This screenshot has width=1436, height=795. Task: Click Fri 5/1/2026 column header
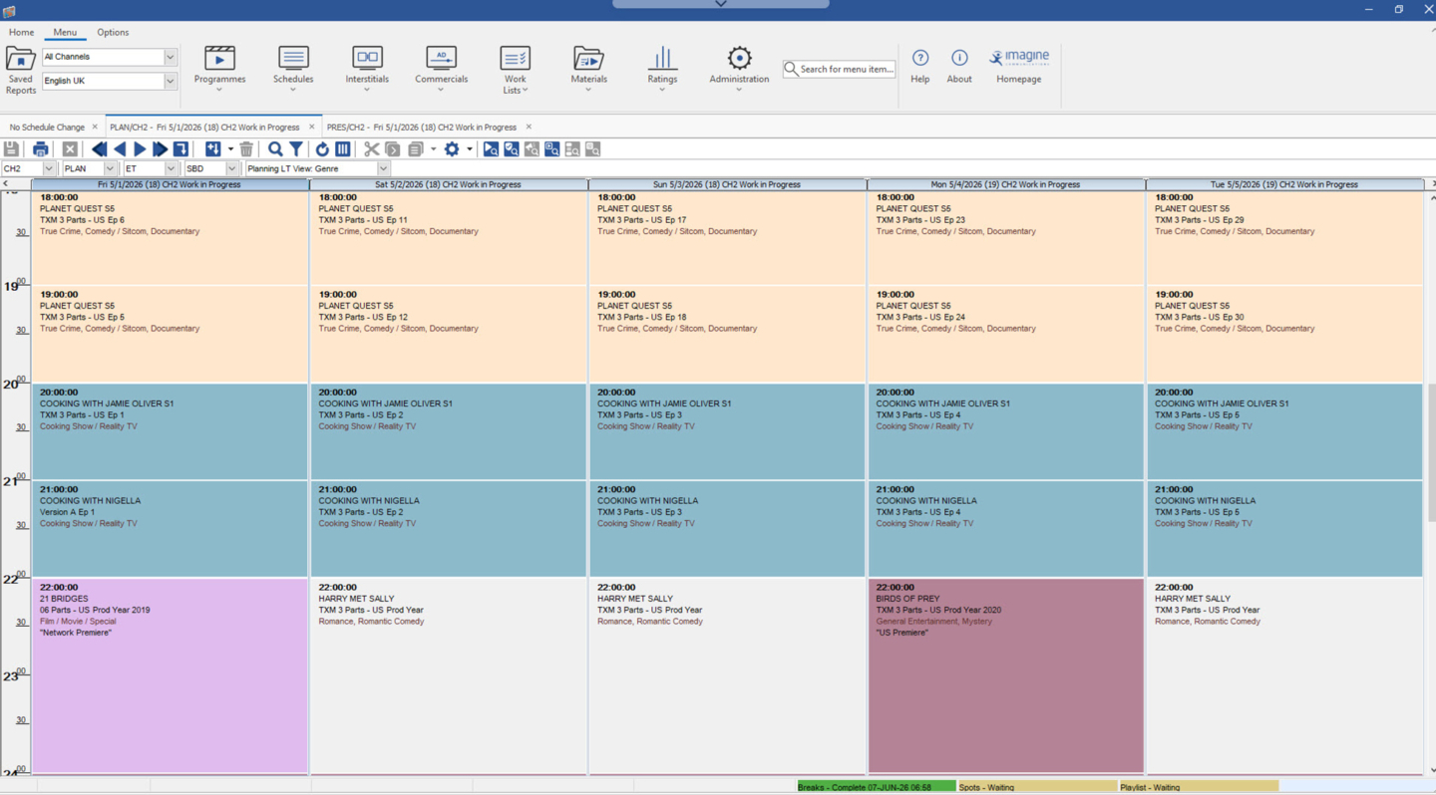(x=170, y=184)
